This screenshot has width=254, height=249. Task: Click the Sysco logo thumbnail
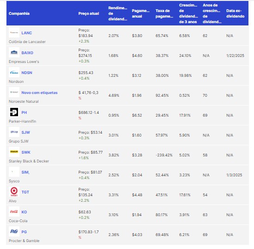(14, 172)
